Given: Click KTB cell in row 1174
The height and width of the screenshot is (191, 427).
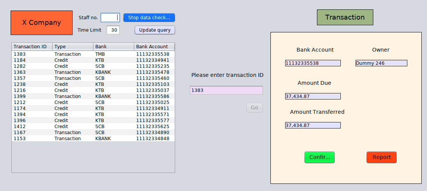Looking at the screenshot, I should pos(113,108).
